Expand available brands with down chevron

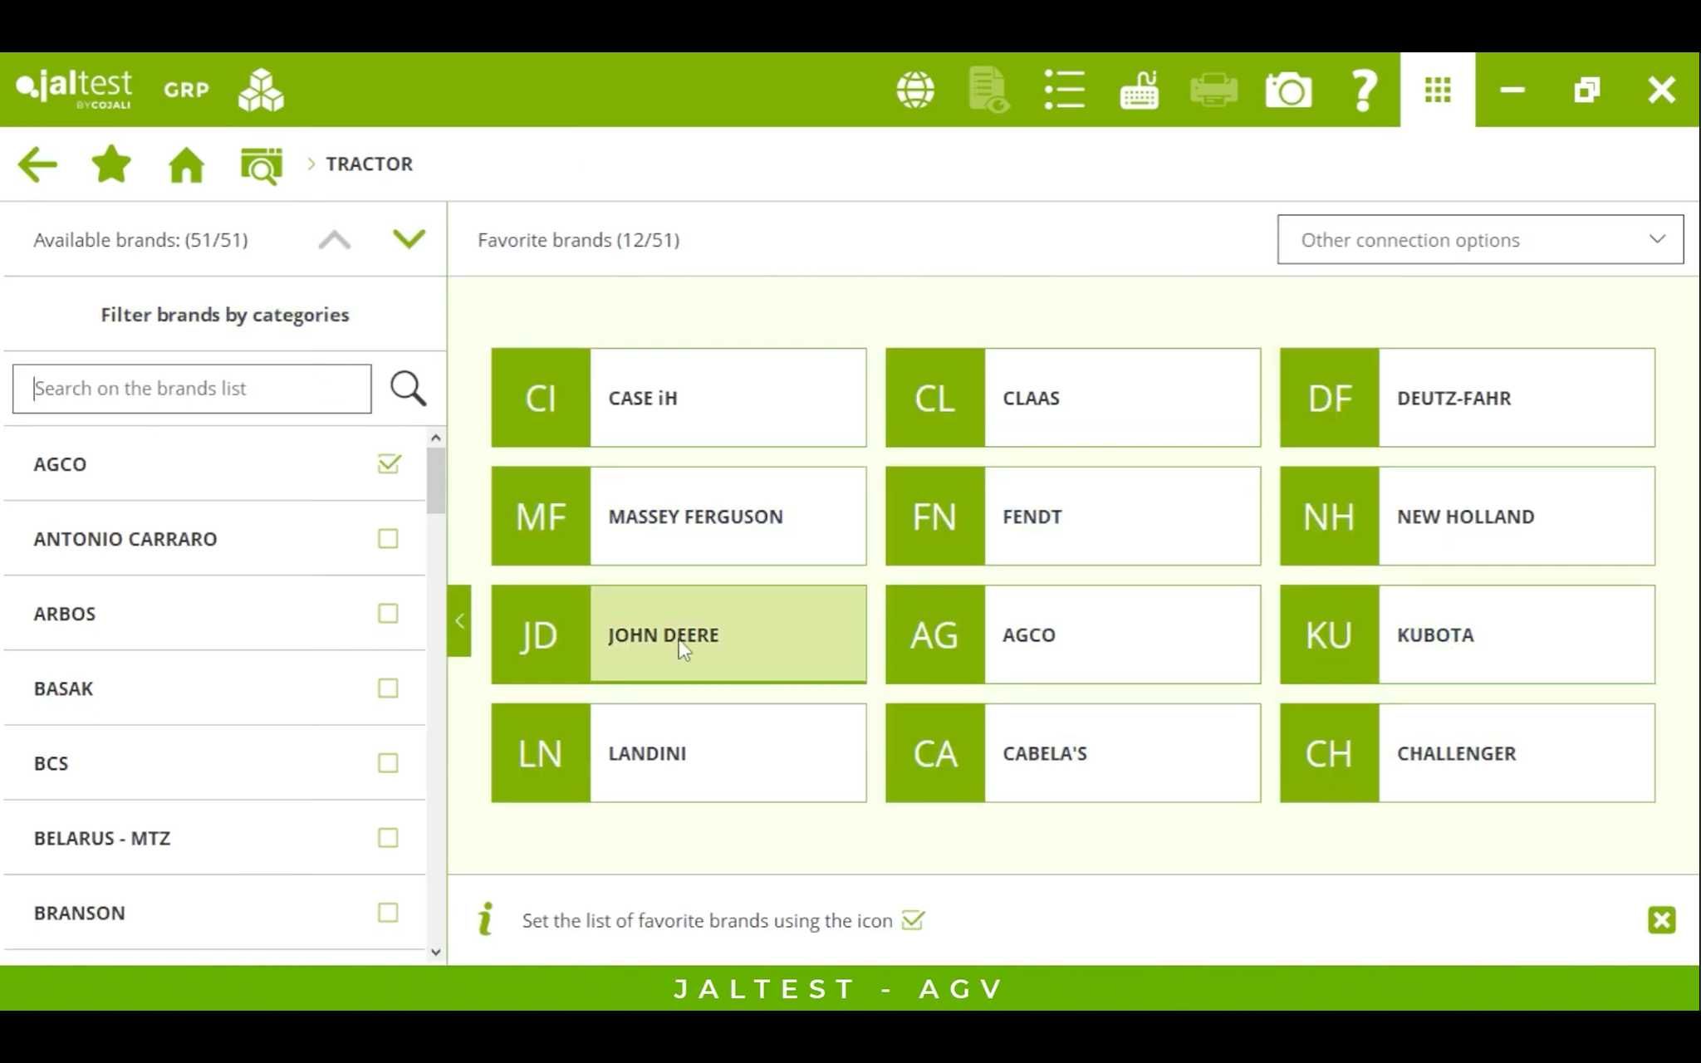409,239
